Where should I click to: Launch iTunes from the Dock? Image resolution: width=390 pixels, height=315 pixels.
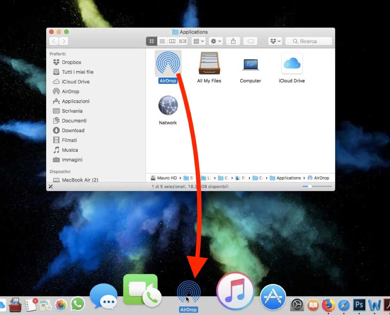235,291
